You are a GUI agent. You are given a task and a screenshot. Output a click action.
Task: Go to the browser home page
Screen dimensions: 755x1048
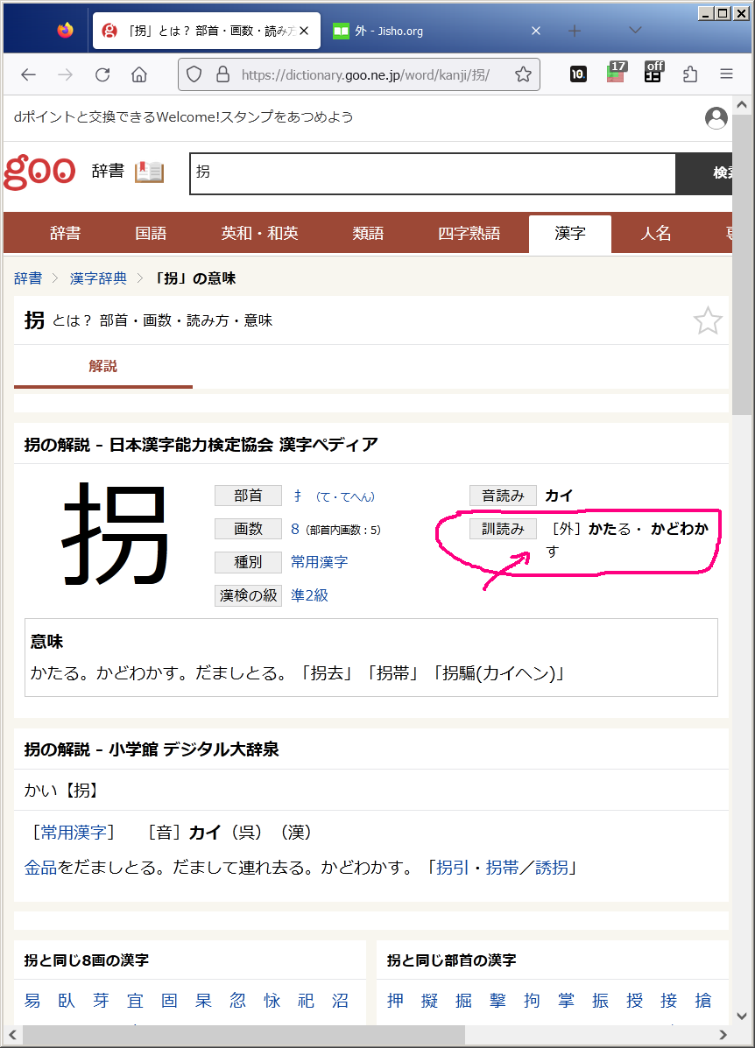[139, 74]
